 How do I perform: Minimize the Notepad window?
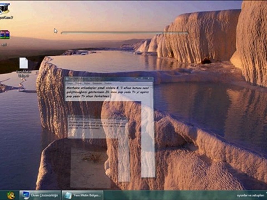(x=137, y=78)
